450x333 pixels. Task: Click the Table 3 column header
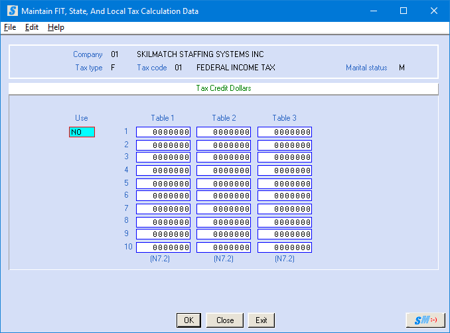285,118
